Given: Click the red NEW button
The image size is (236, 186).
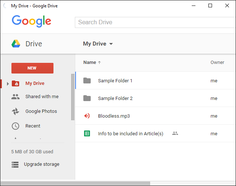Looking at the screenshot, I should click(32, 68).
